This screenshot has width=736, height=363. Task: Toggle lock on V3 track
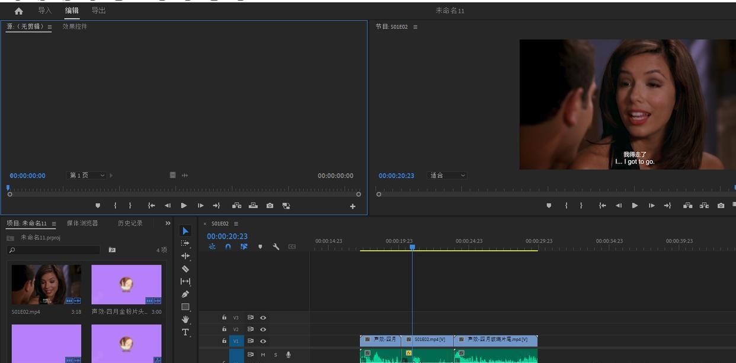pyautogui.click(x=224, y=317)
